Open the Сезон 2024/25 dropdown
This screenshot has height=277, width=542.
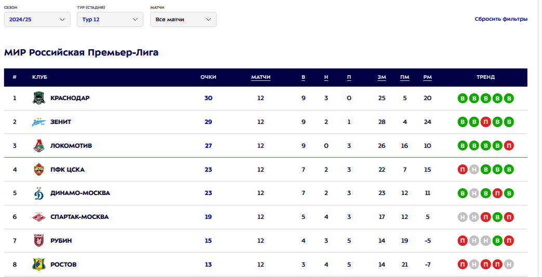point(37,19)
